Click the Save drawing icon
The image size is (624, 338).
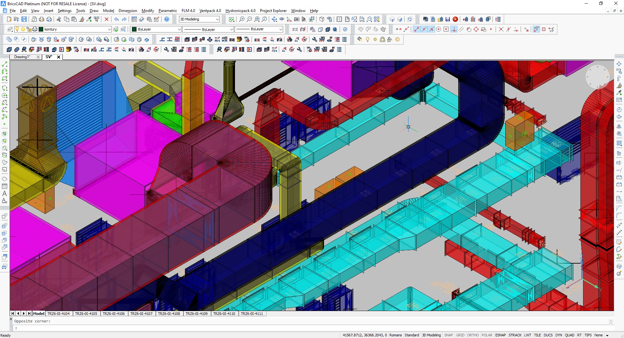[x=24, y=19]
